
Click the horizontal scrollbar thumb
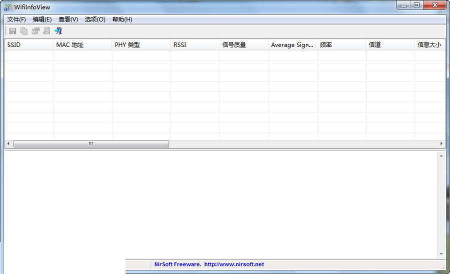[x=91, y=143]
